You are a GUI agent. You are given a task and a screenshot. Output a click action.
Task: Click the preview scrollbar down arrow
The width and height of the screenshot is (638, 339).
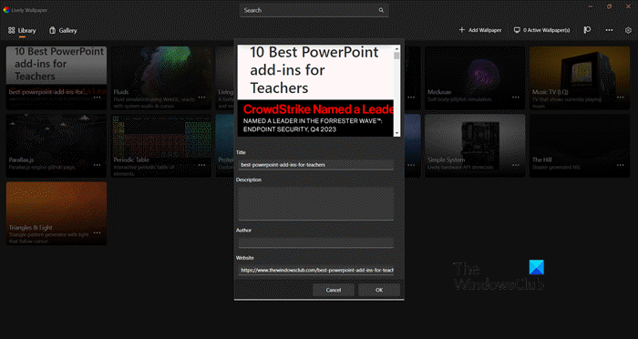click(396, 133)
